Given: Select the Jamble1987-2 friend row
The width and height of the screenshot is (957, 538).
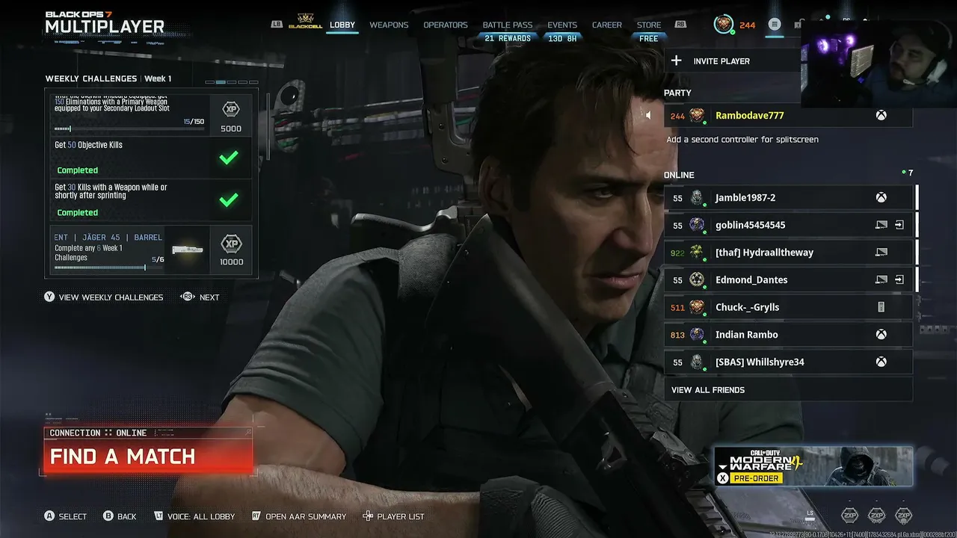Looking at the screenshot, I should tap(788, 198).
